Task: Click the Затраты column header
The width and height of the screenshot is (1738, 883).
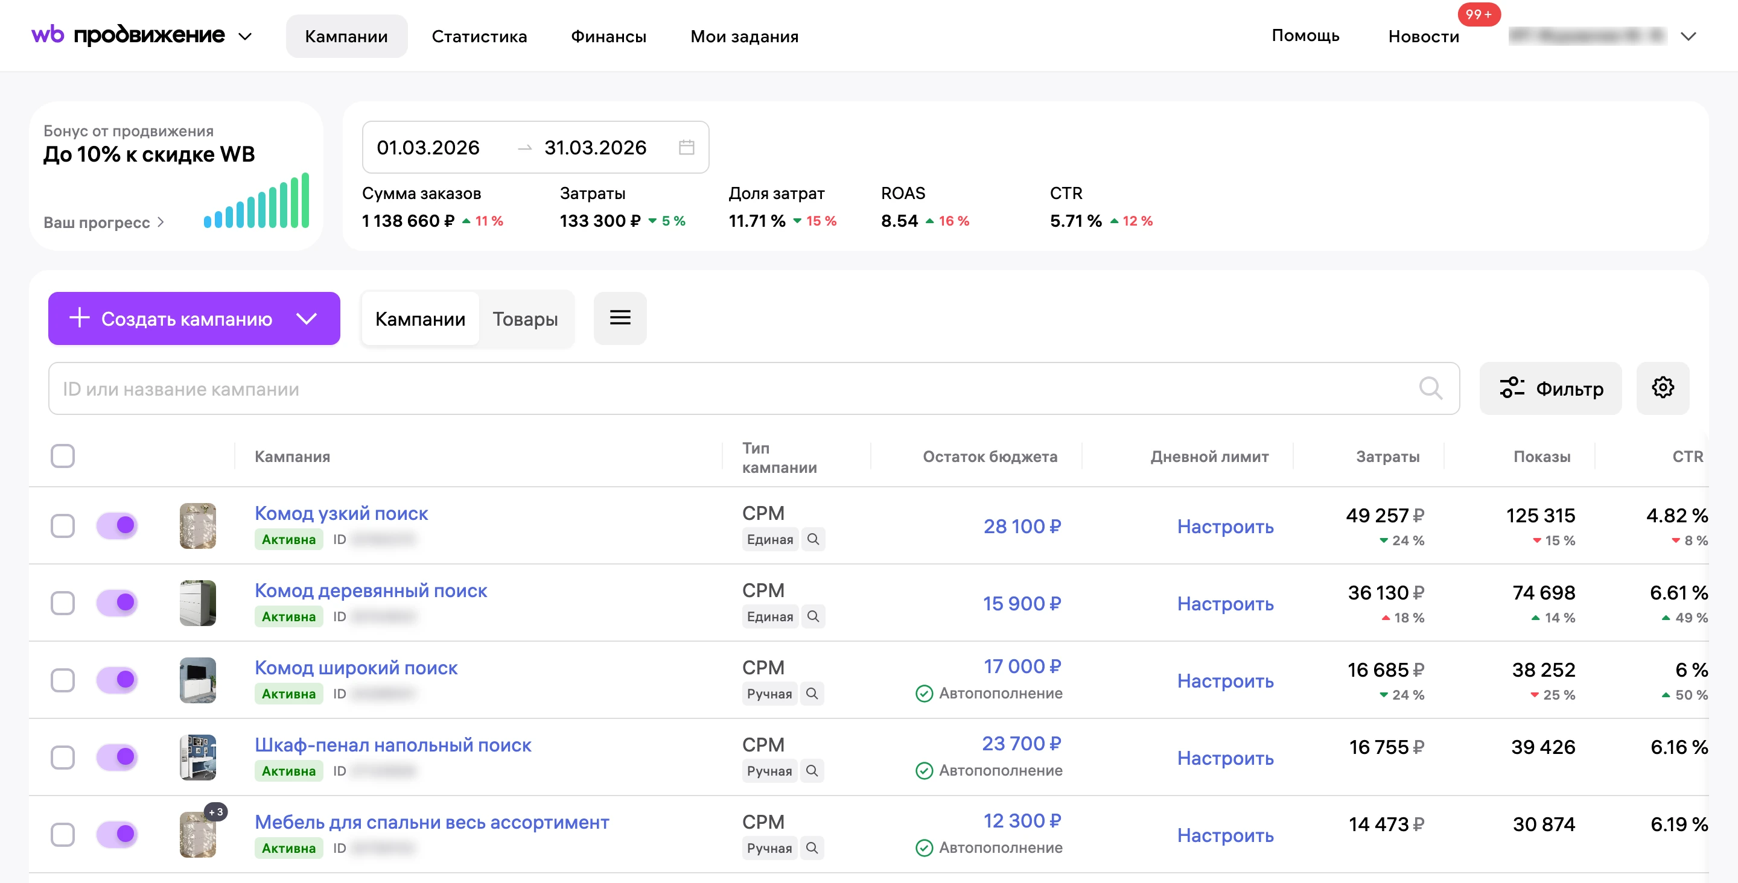Action: pos(1387,456)
